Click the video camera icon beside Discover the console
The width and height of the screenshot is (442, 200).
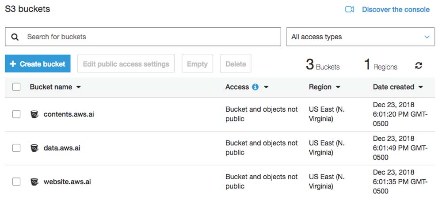(x=350, y=10)
